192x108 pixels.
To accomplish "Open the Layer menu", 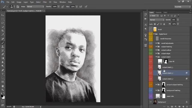I will 25,2.
